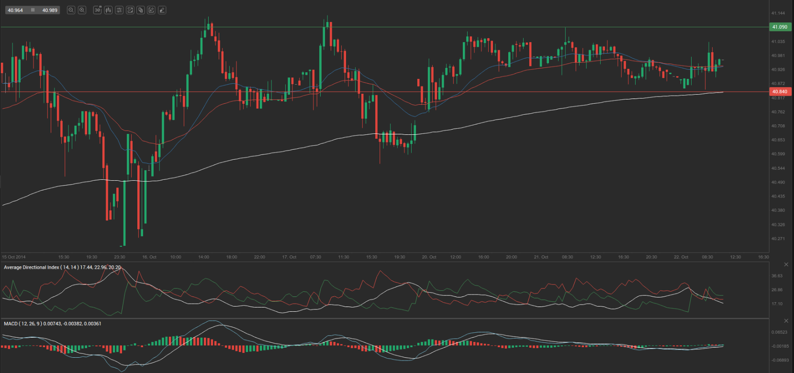
Task: Click the 40.989 ask price value
Action: (50, 10)
